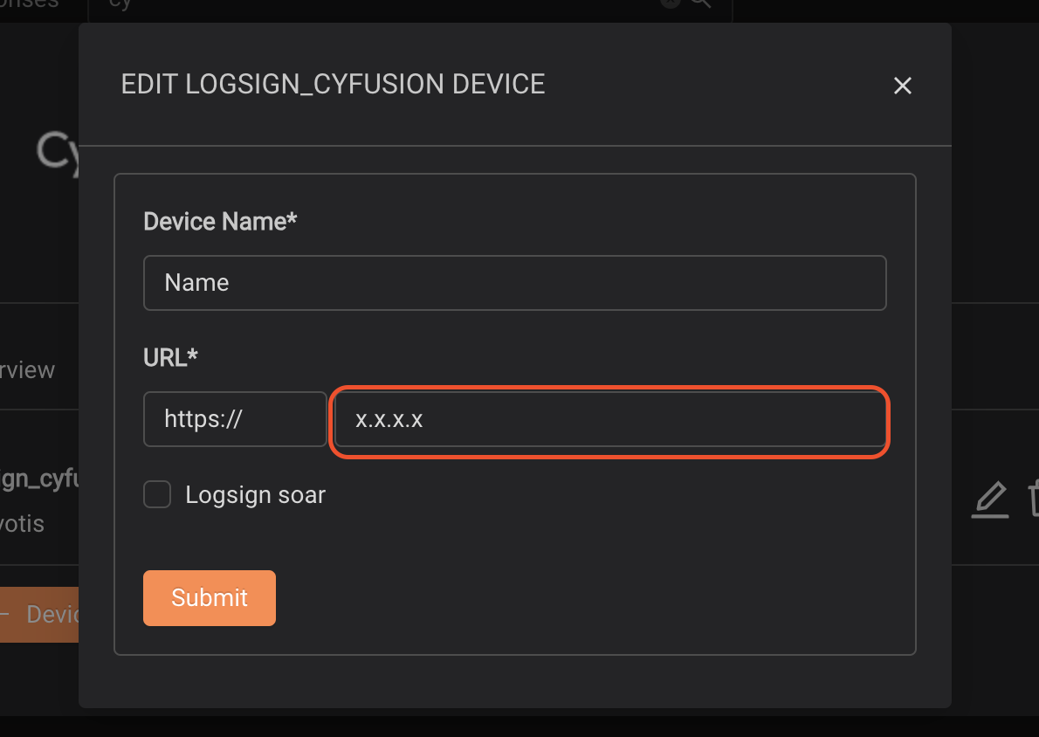Submit the device form

tap(210, 598)
